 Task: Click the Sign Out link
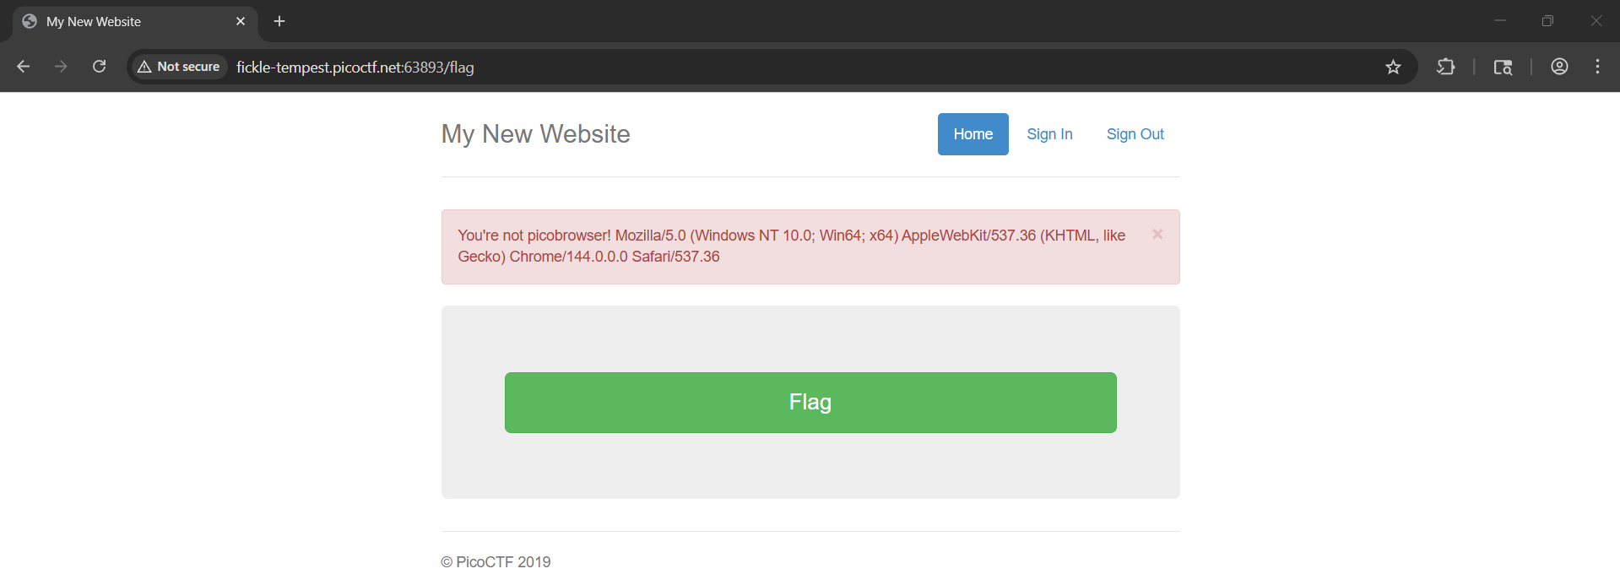point(1135,134)
